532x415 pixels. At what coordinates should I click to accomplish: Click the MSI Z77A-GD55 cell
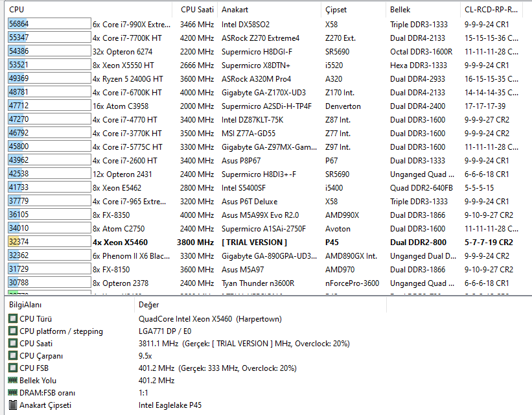pyautogui.click(x=248, y=133)
